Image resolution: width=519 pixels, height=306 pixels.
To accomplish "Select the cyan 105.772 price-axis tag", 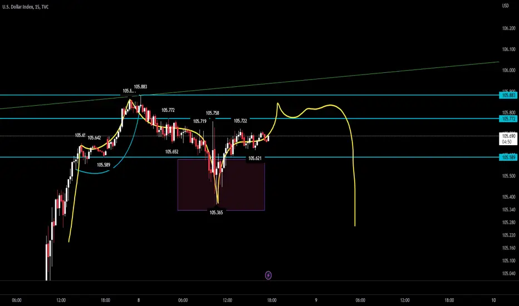I will (x=508, y=119).
